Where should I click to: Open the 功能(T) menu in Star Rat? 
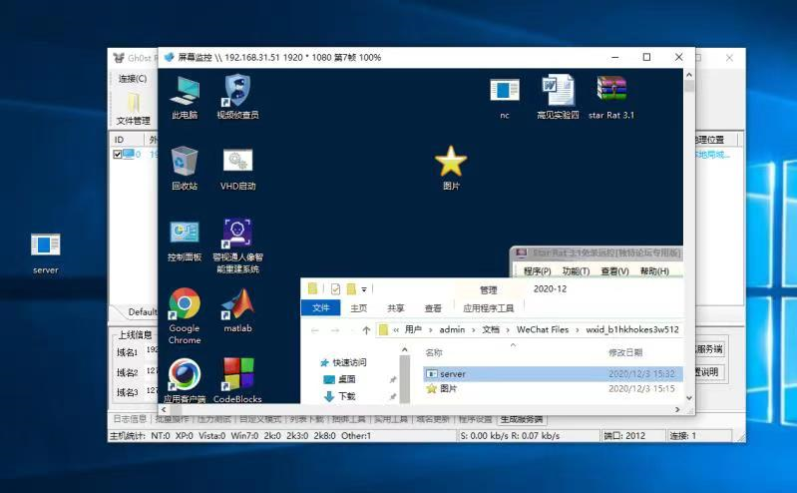pyautogui.click(x=576, y=271)
